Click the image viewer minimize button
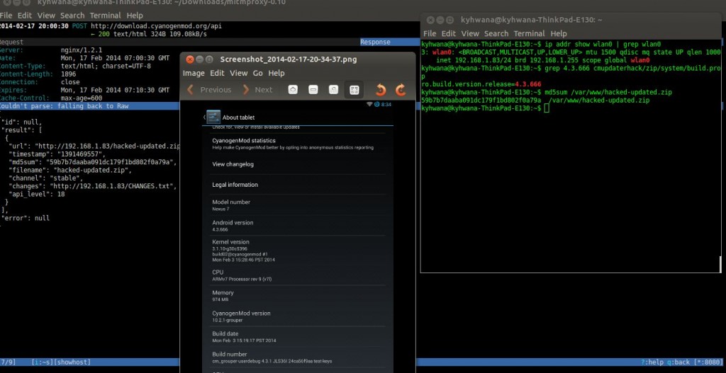726x373 pixels. point(199,59)
